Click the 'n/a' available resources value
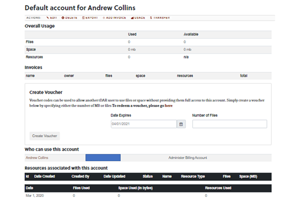 (186, 57)
